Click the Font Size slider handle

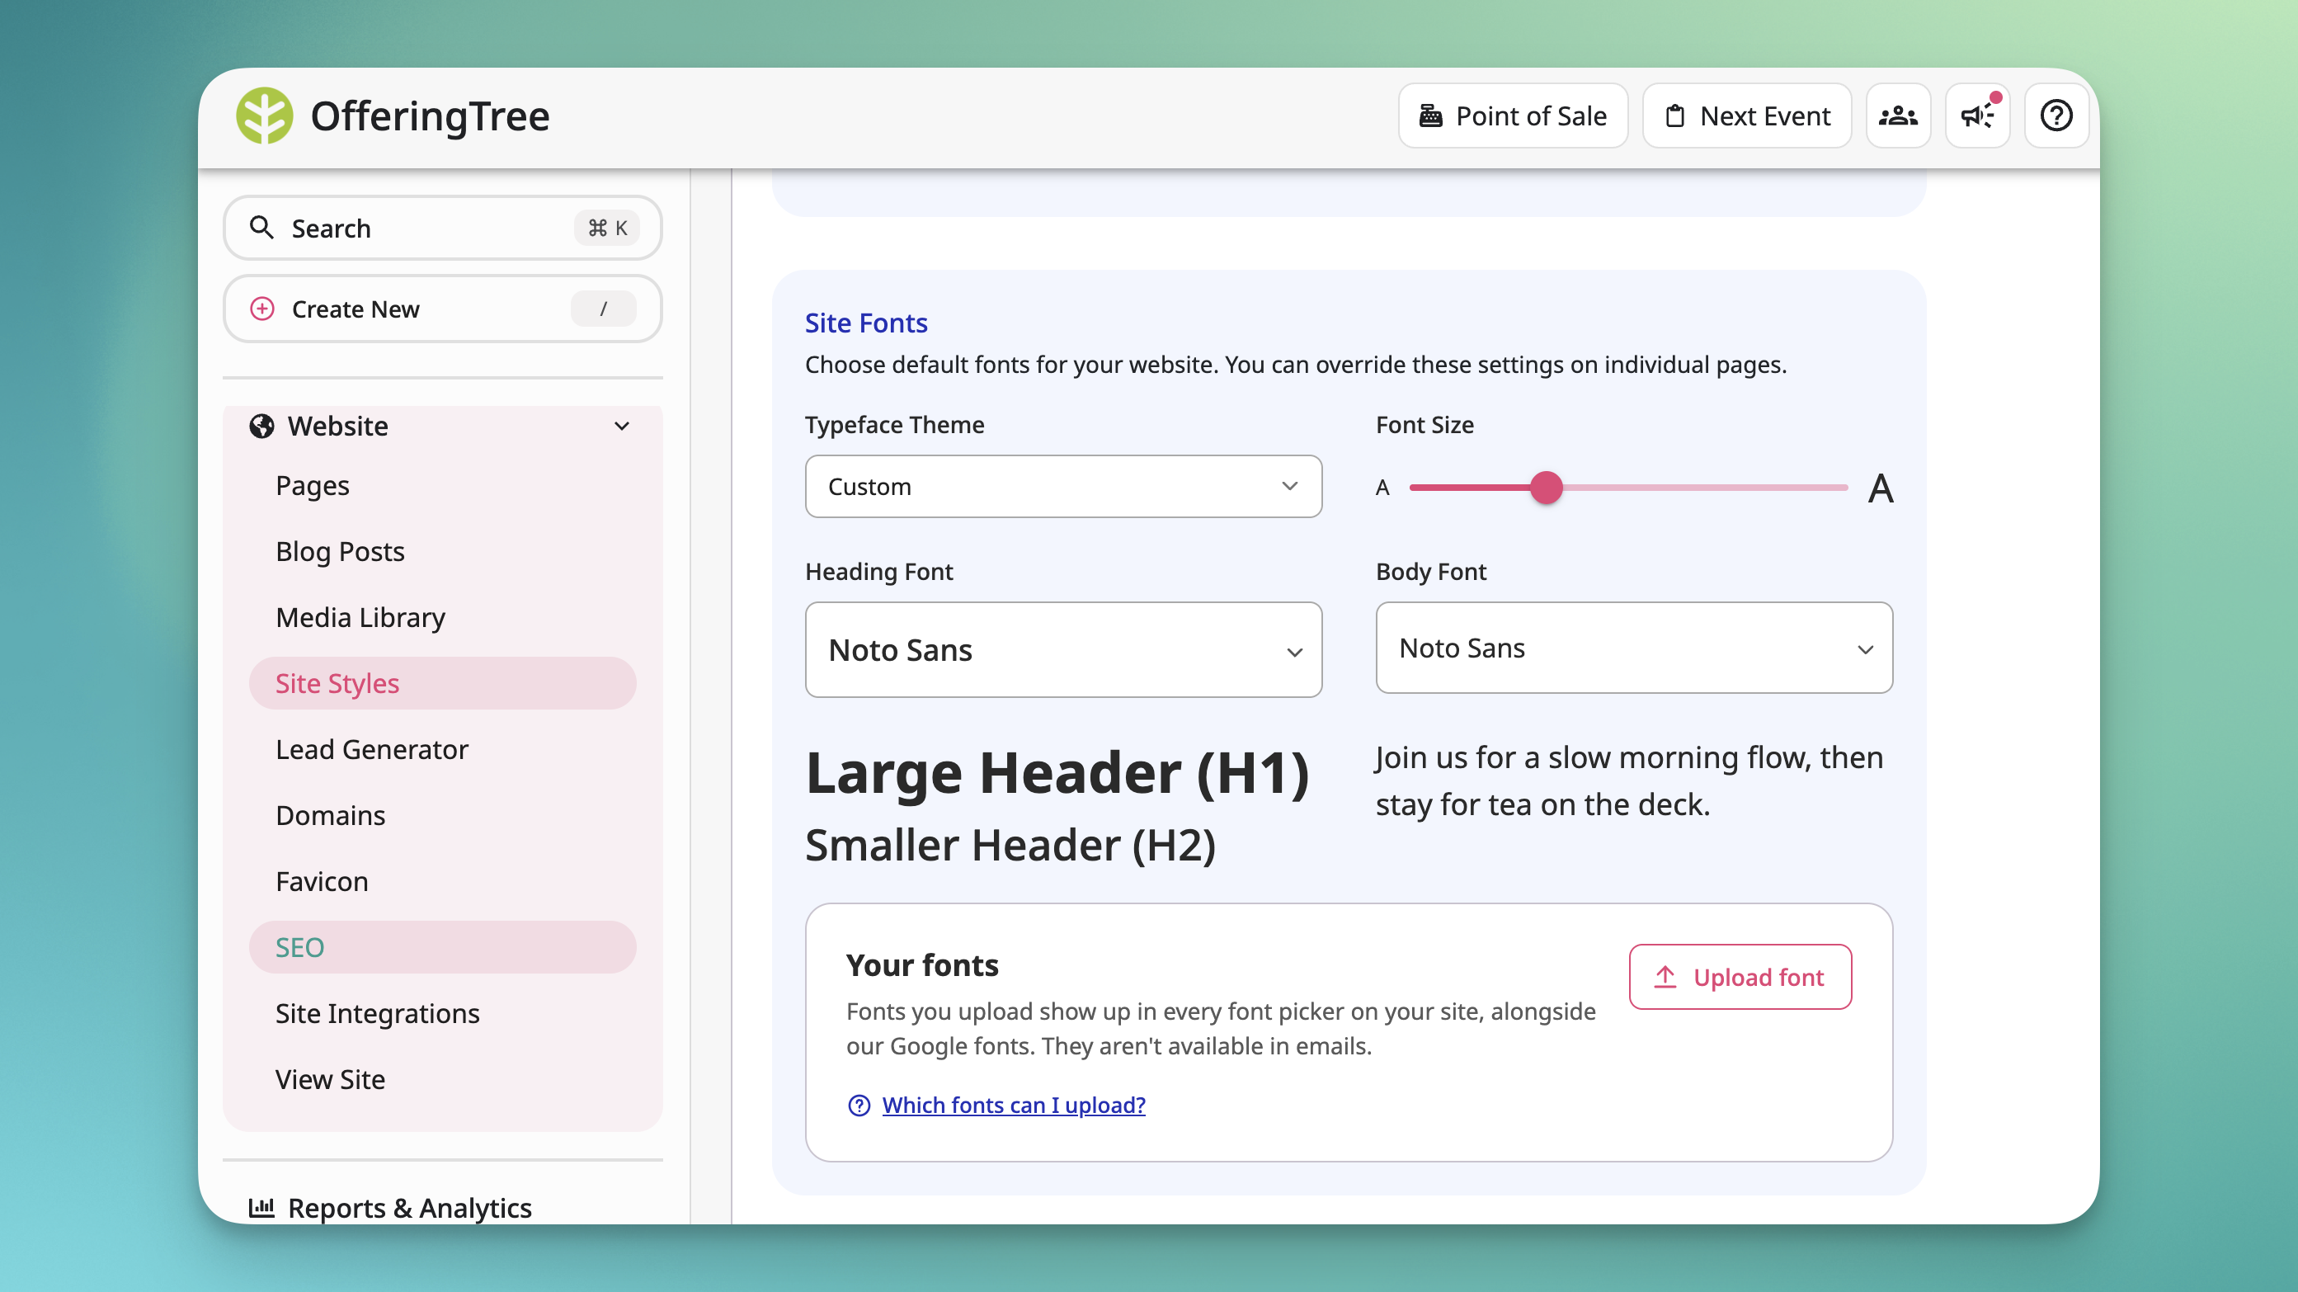click(1547, 487)
